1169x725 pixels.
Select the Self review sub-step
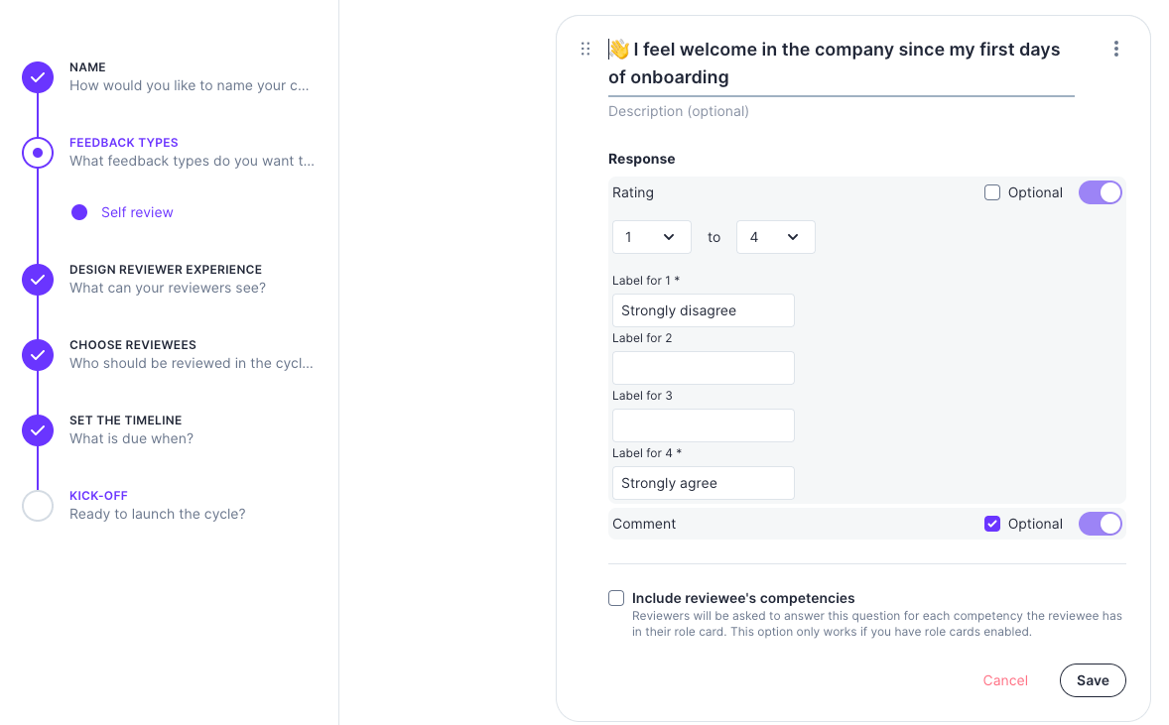click(x=137, y=212)
